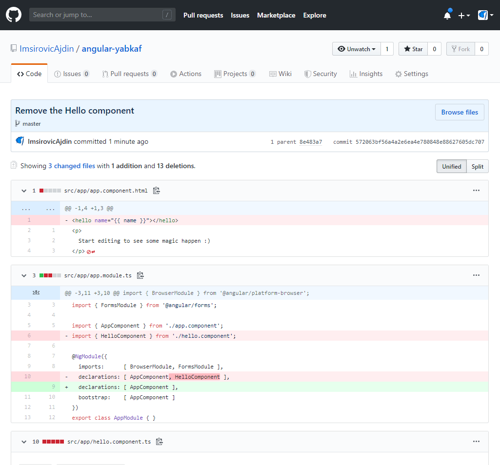500x465 pixels.
Task: Collapse app.component.html diff
Action: click(x=24, y=191)
